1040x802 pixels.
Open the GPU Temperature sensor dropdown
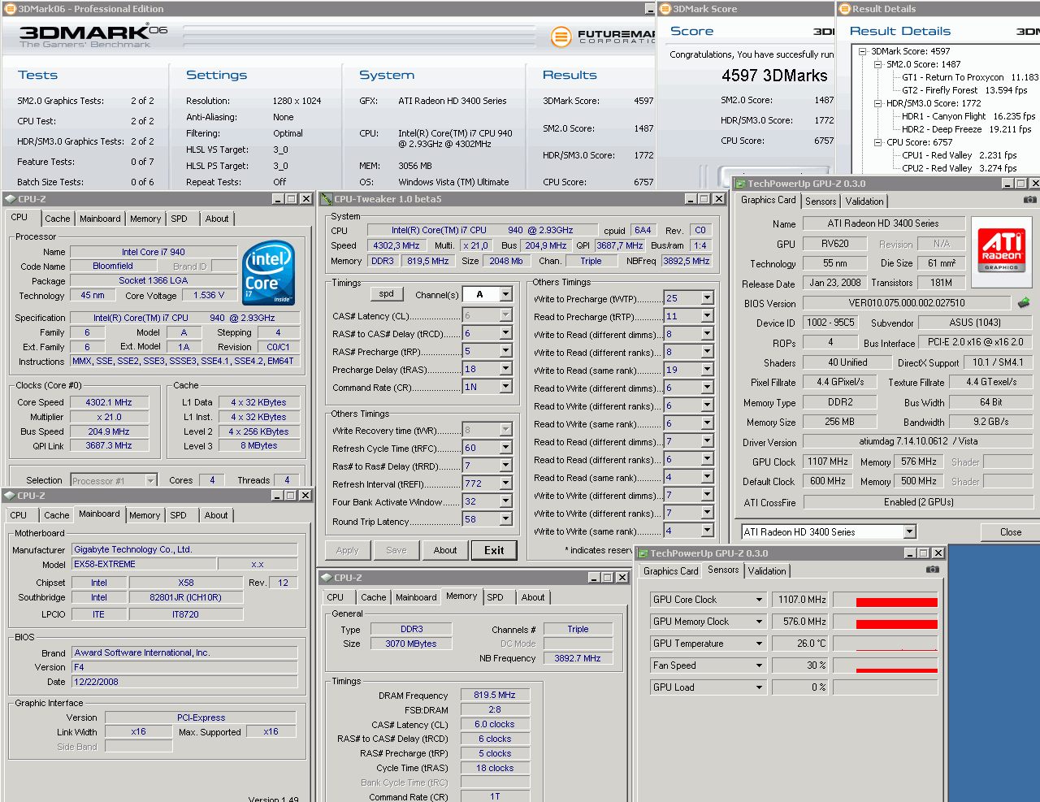pos(760,644)
